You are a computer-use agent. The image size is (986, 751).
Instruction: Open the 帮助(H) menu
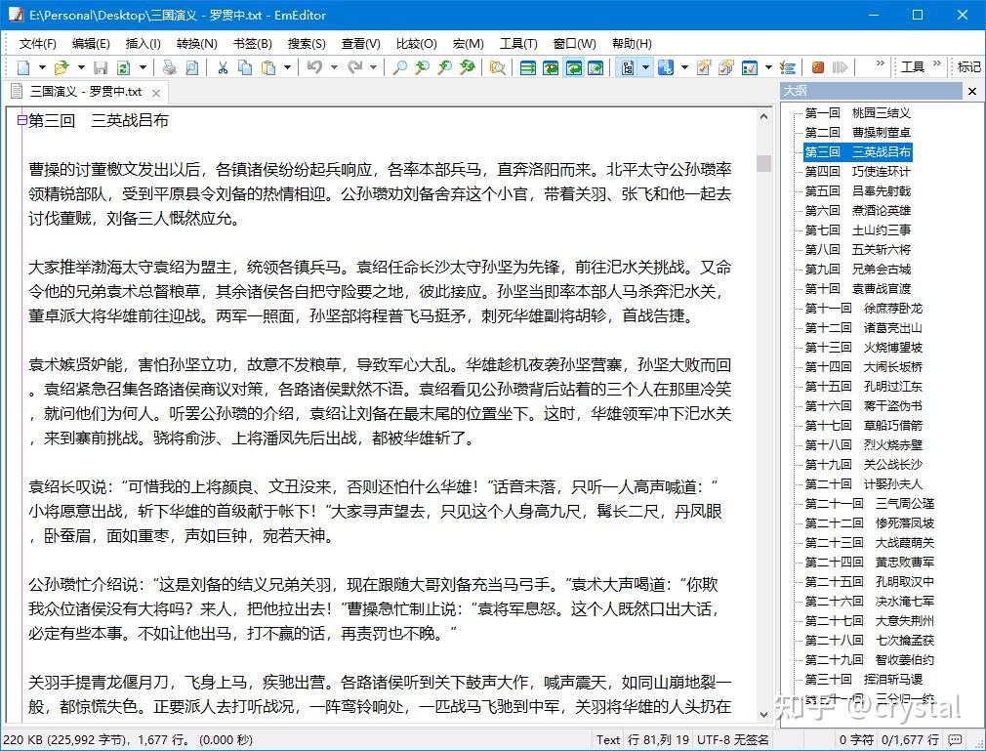coord(632,43)
